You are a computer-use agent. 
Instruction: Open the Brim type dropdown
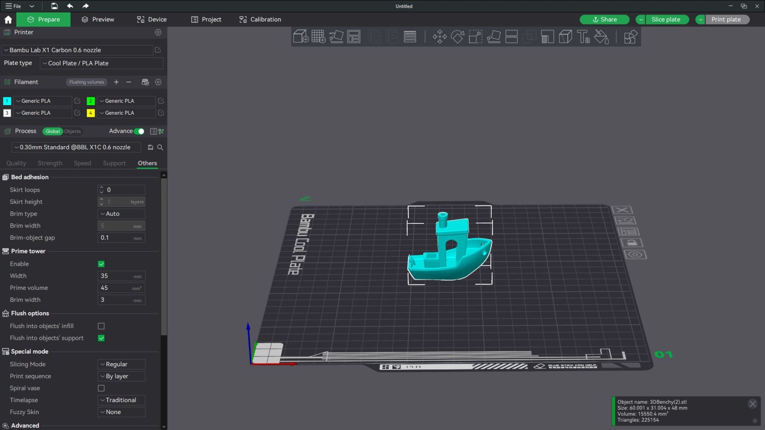tap(122, 214)
